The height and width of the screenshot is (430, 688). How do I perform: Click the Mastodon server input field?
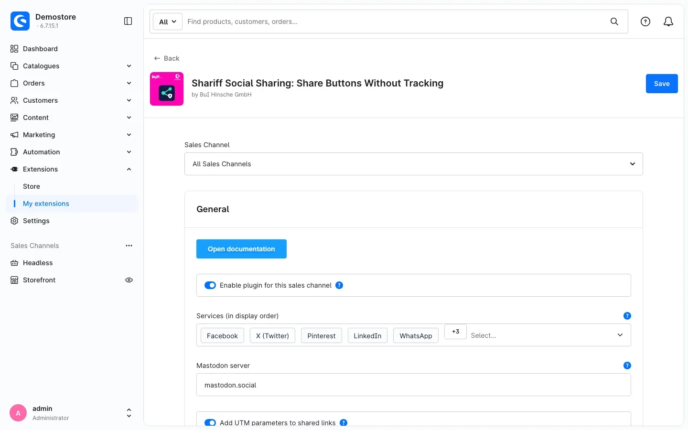(414, 385)
